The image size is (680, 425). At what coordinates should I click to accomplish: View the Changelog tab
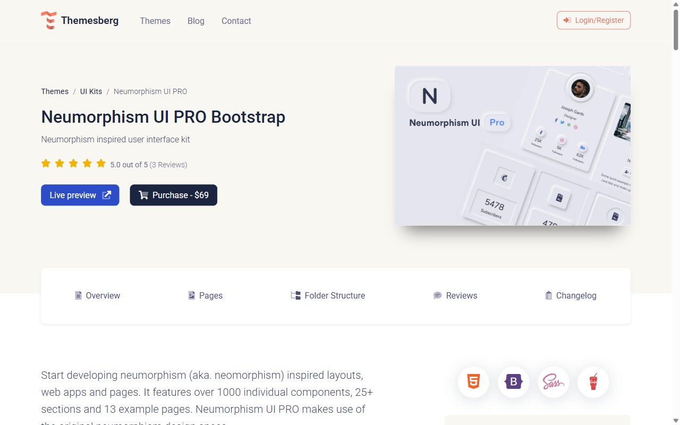571,295
